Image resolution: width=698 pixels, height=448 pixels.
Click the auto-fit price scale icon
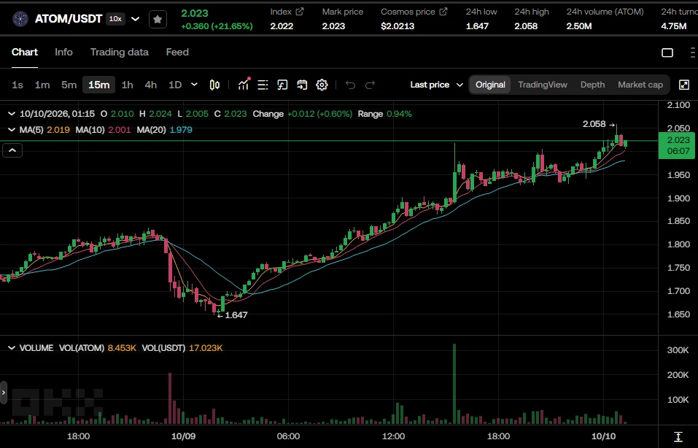[678, 436]
